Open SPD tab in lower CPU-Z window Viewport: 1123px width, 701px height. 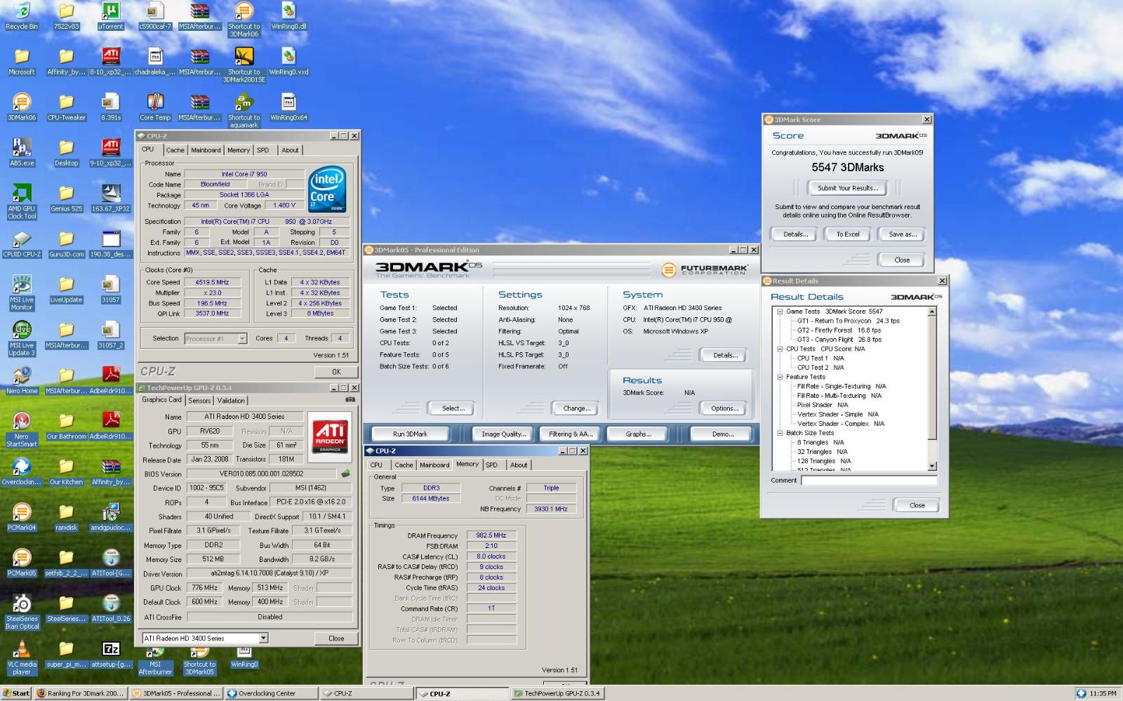[491, 465]
